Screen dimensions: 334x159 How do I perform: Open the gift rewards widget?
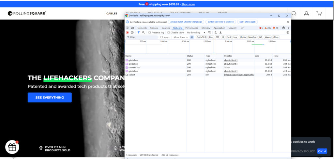point(12,147)
